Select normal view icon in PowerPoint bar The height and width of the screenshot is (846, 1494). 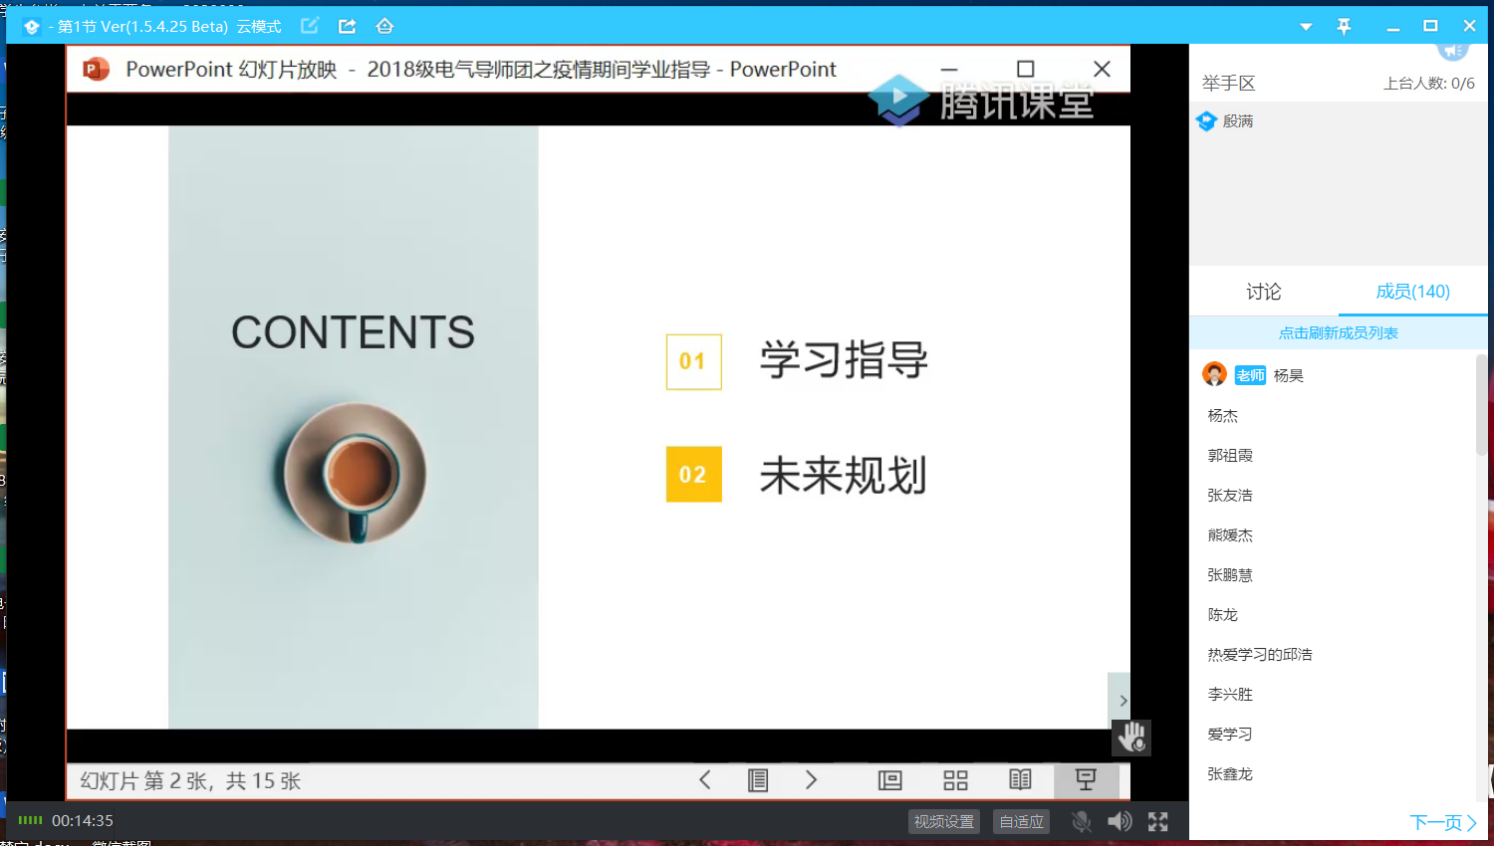(x=889, y=780)
